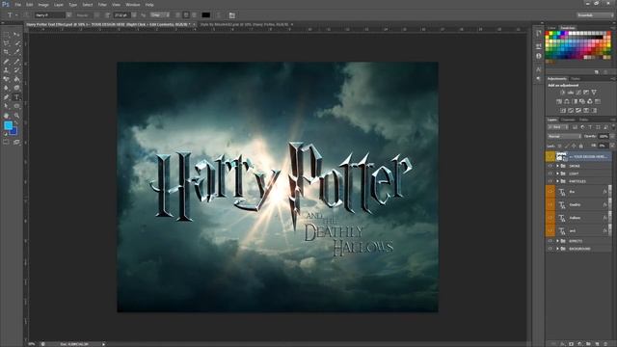The width and height of the screenshot is (617, 347).
Task: Expand the SMOKE layer group
Action: [557, 166]
